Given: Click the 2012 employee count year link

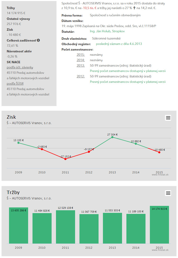Looking at the screenshot, I should [x=80, y=77].
